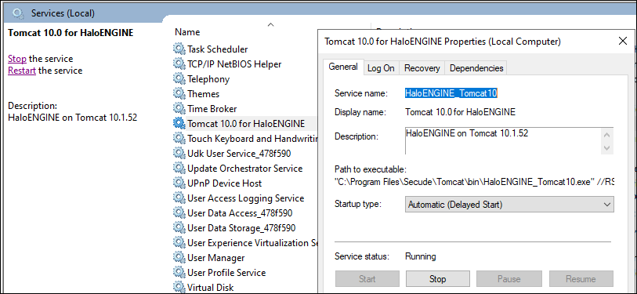
Task: Select the Task Scheduler row
Action: click(245, 49)
